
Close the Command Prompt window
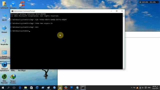click(122, 11)
